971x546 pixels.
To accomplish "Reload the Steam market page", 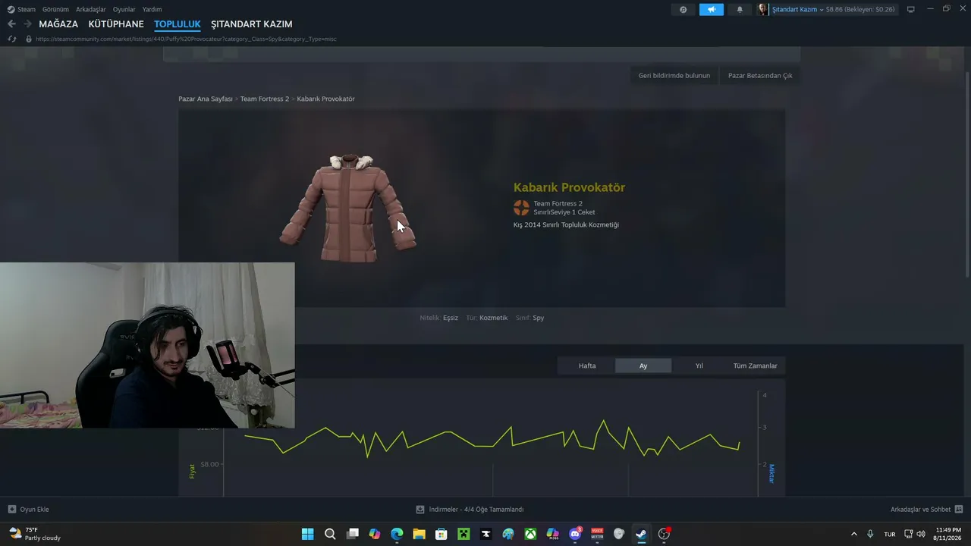I will click(x=11, y=39).
